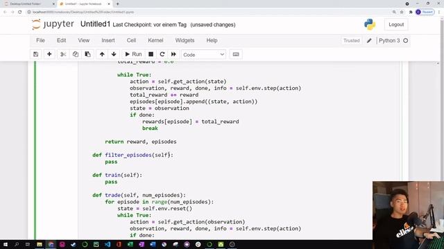Click the line 'def filter_episodes(self):'

[133, 155]
